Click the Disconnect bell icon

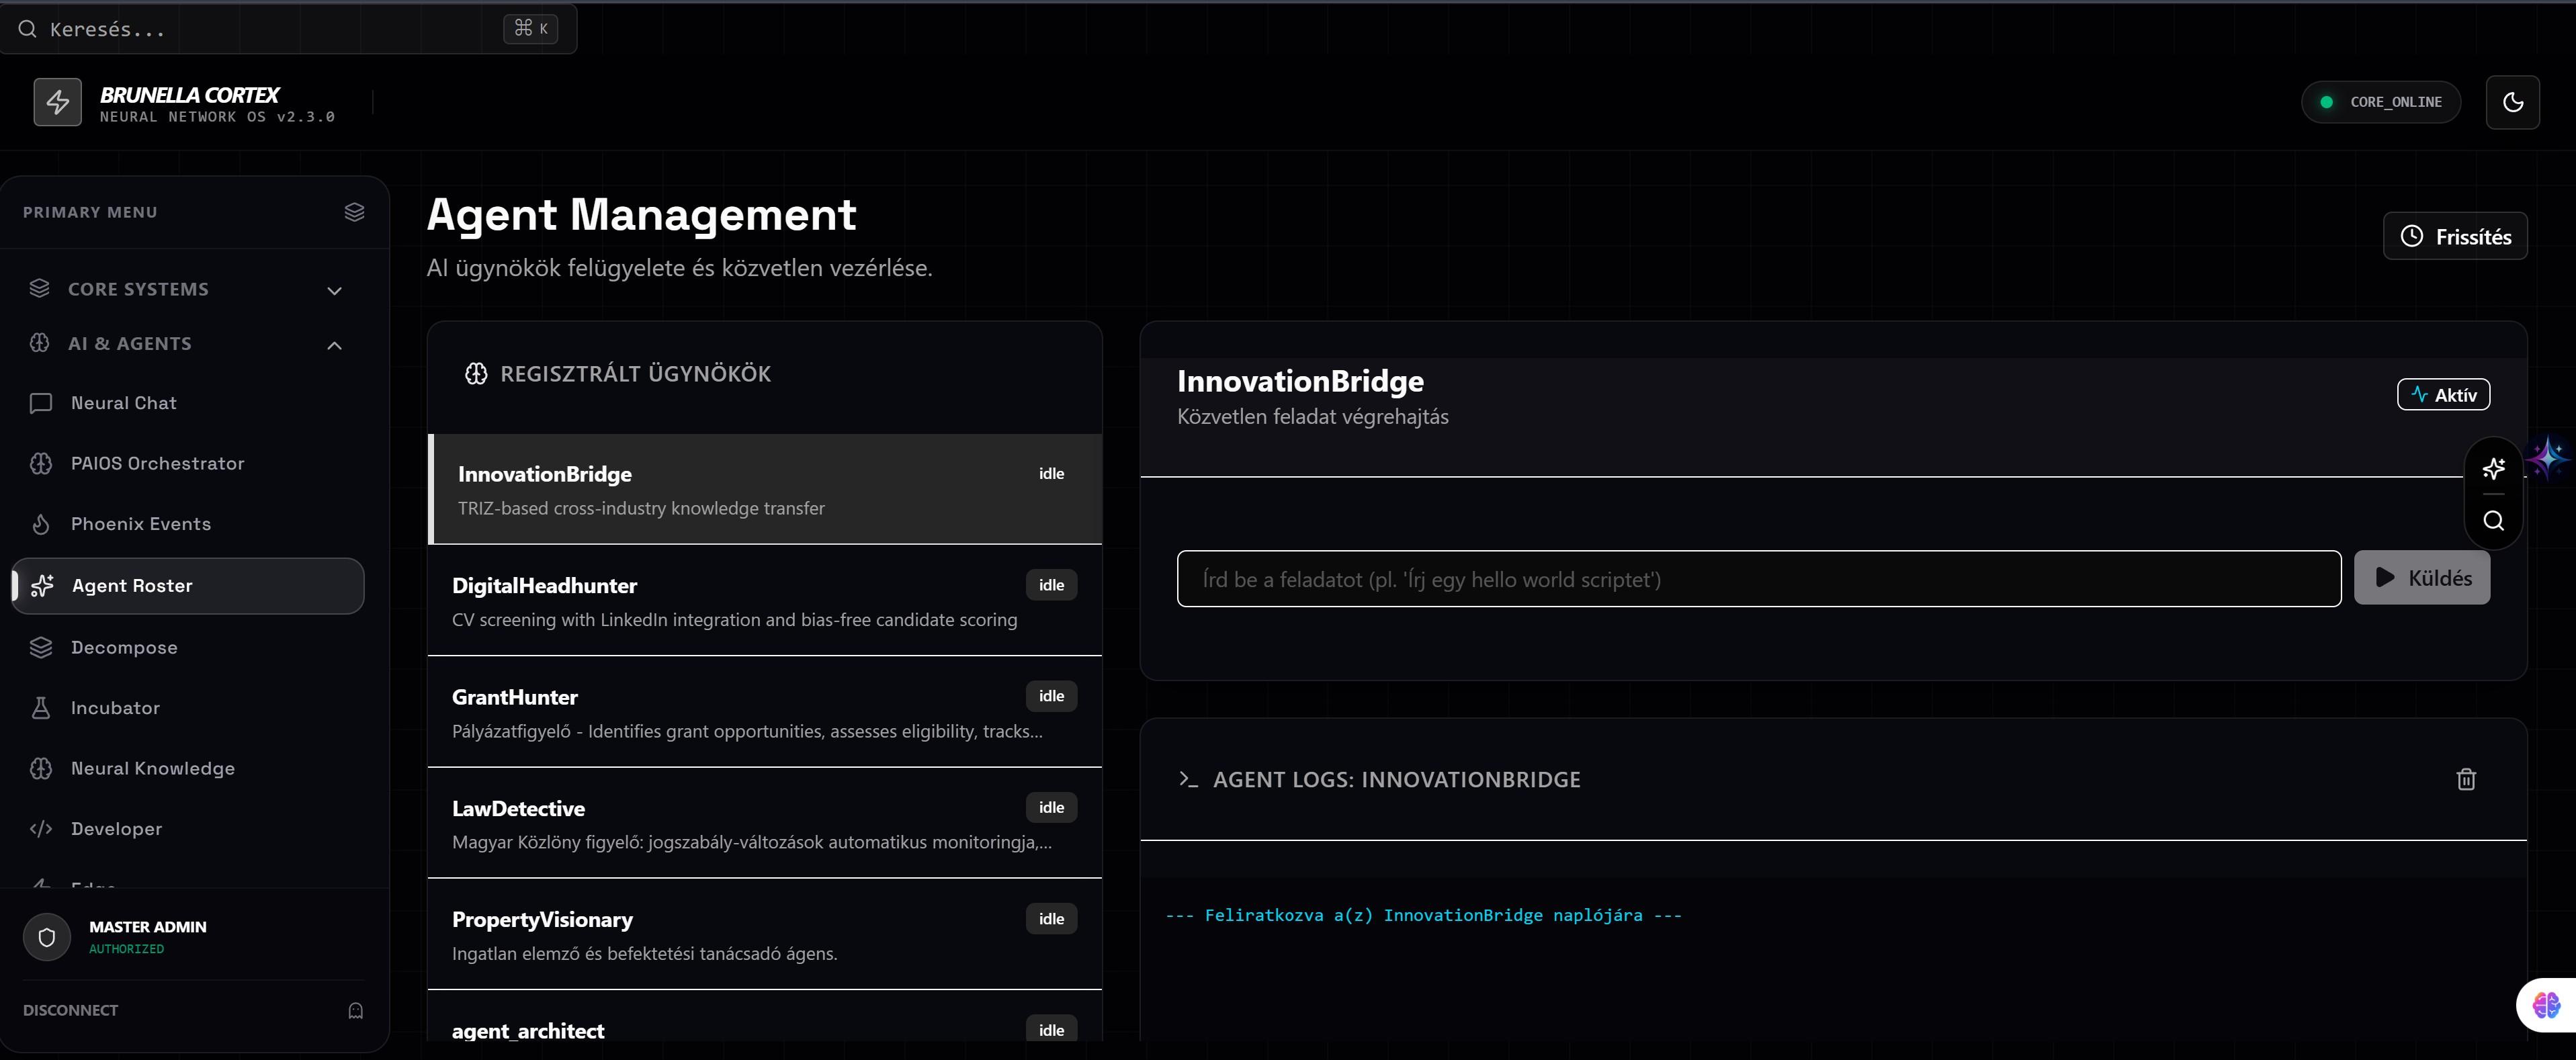tap(355, 1010)
